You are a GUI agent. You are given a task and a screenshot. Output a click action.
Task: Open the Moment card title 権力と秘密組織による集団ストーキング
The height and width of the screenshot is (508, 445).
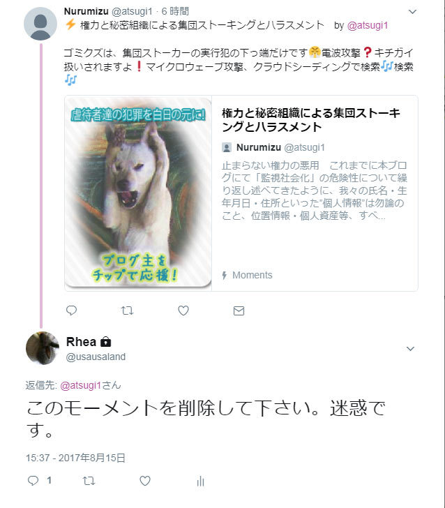coord(311,120)
